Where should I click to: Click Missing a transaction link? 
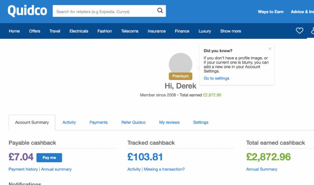[164, 169]
